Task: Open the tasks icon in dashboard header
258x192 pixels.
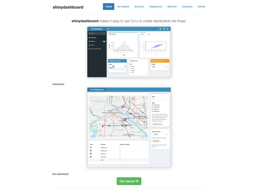Action: [168, 28]
